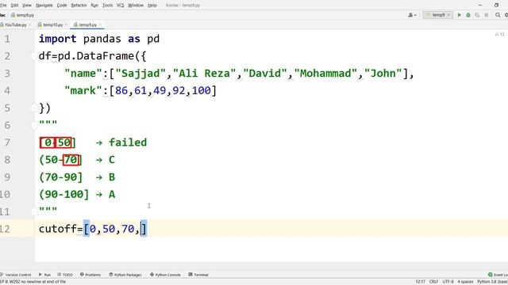This screenshot has width=508, height=285.
Task: Open the Python Console tool window
Action: (x=165, y=275)
